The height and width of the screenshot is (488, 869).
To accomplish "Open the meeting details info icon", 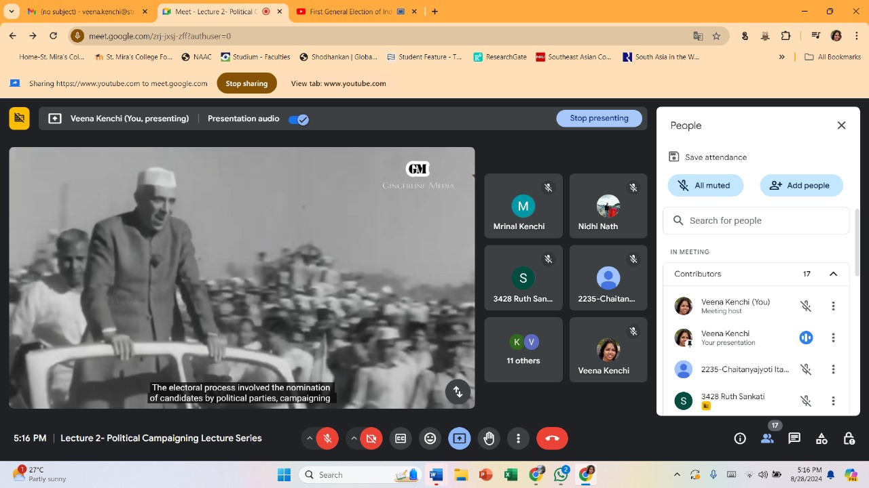I will tap(740, 439).
